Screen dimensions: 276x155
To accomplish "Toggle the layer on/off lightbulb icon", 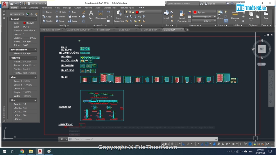I will [x=126, y=12].
